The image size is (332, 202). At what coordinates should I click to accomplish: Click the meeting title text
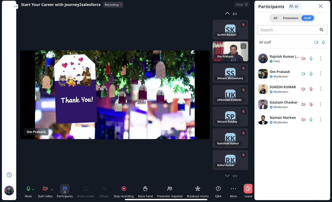point(61,5)
